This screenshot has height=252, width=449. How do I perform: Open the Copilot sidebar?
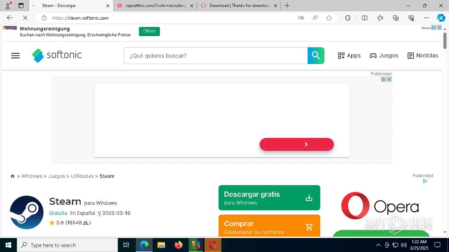tap(441, 18)
